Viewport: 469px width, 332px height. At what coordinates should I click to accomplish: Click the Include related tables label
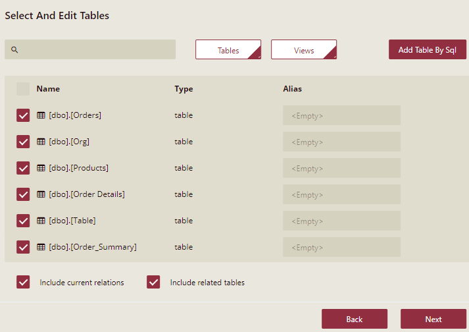point(207,283)
